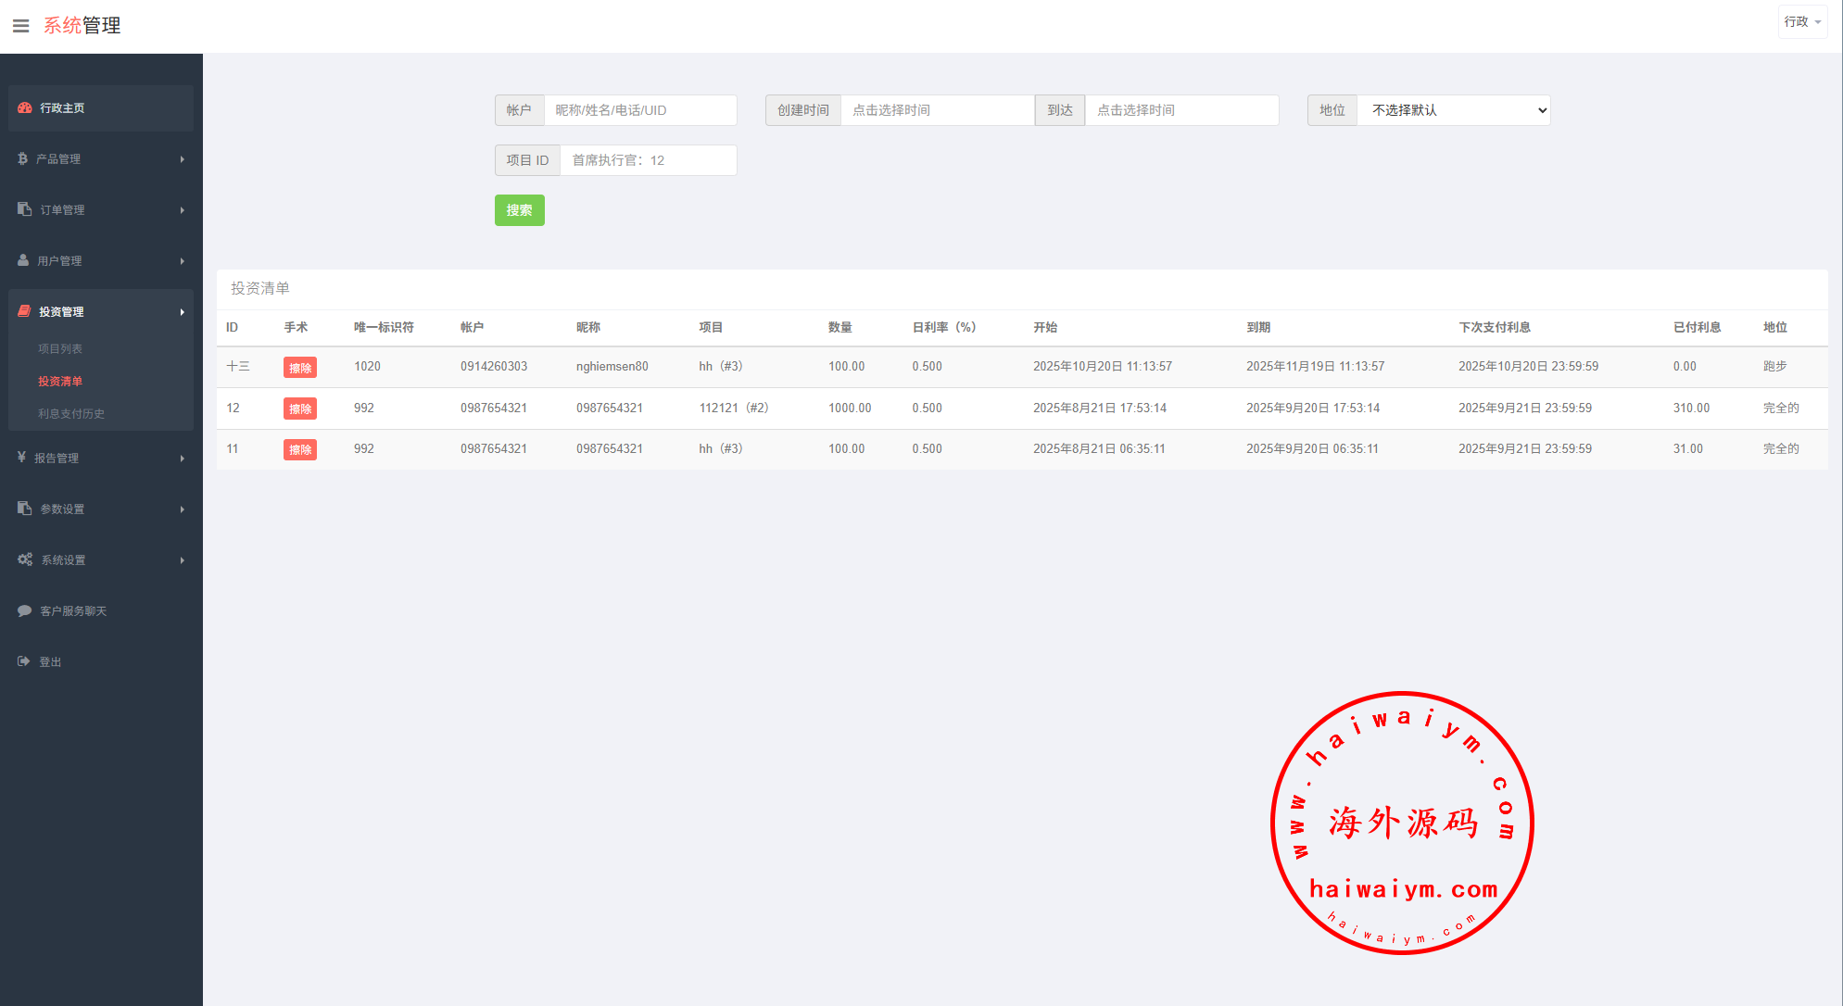This screenshot has height=1006, width=1843.
Task: Delete investment for nghiemsen80
Action: [x=300, y=368]
